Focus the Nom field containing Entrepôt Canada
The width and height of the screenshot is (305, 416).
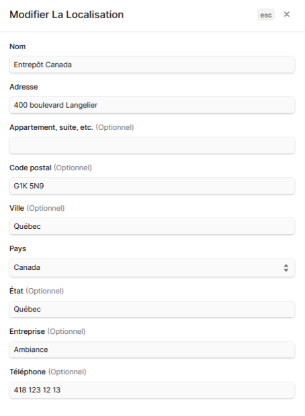[x=152, y=65]
